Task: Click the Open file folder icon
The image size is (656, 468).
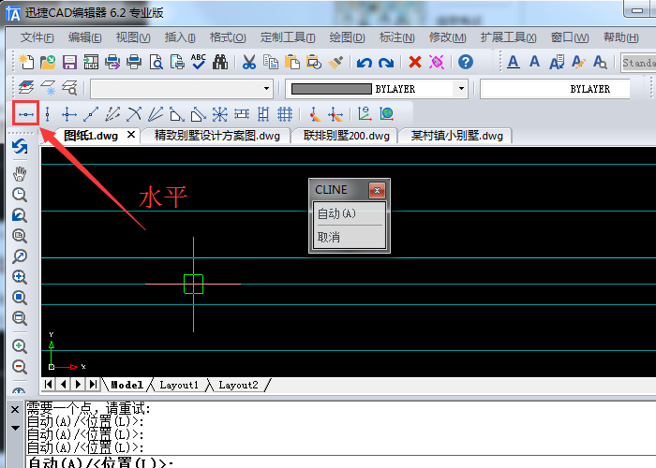Action: (48, 62)
